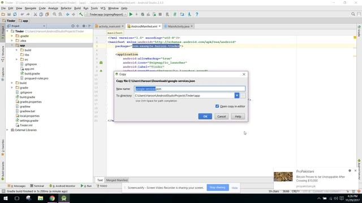Uncheck Open copy in editor checkbox

[x=217, y=106]
